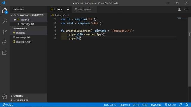The image size is (191, 107).
Task: Click line number 1 in gutter
Action: click(55, 19)
